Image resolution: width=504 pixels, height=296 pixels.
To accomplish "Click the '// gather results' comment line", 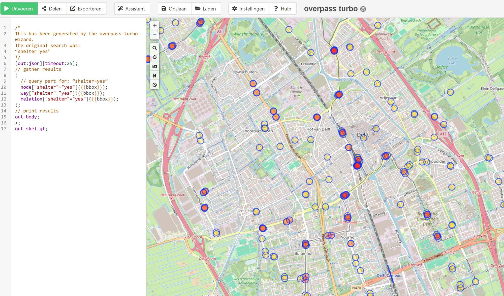I will coord(38,69).
